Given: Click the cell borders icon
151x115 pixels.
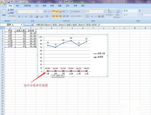Looking at the screenshot, I should pos(31,17).
